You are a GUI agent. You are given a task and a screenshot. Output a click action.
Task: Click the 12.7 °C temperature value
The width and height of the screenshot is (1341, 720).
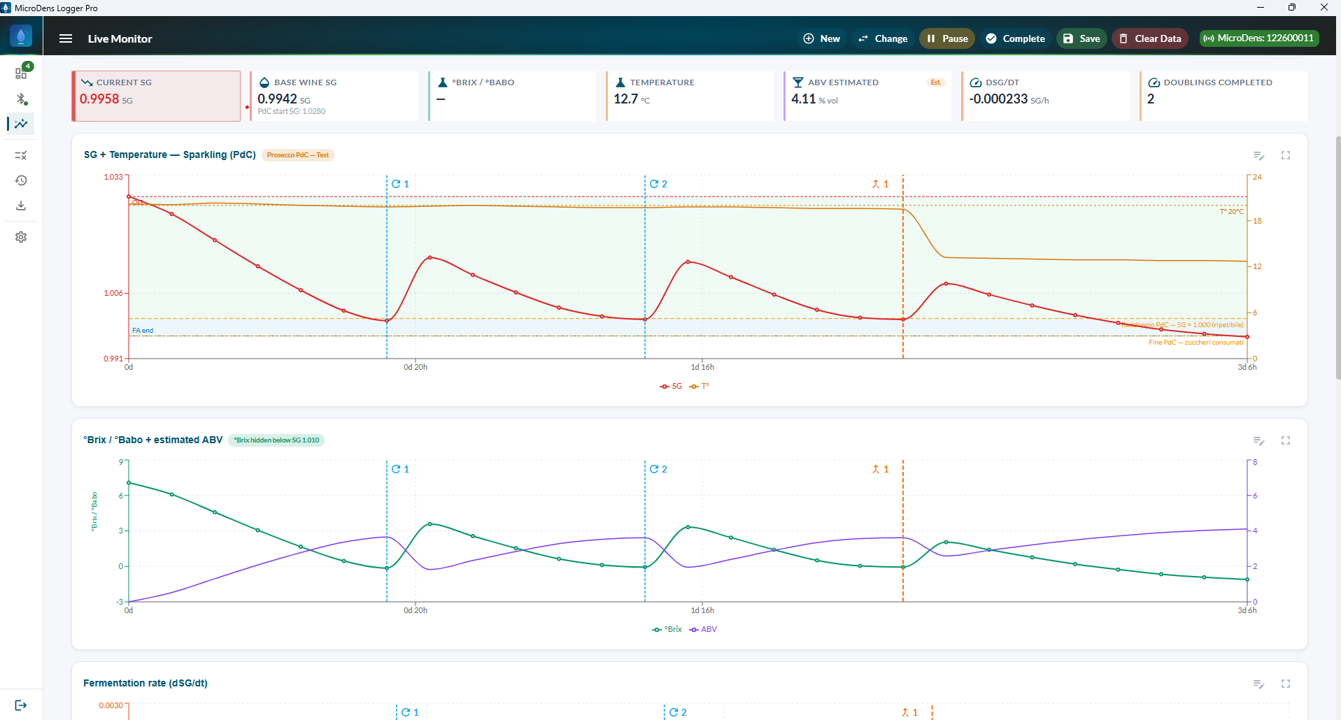point(632,99)
